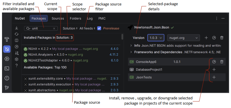231x108 pixels.
Task: Open the search options magnifier dropdown
Action: click(x=28, y=28)
